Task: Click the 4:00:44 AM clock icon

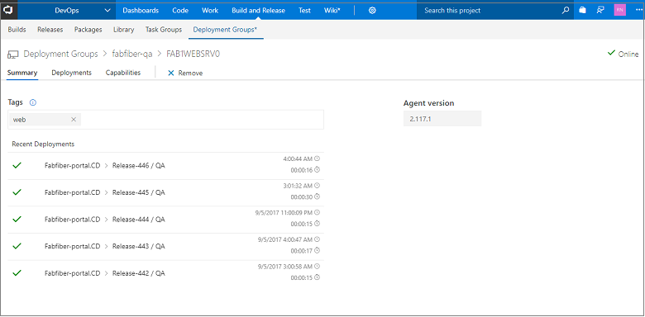Action: tap(318, 158)
